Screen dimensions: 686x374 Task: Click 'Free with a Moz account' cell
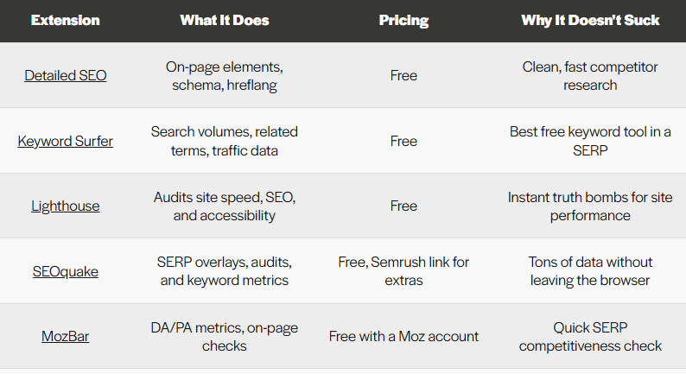[403, 336]
